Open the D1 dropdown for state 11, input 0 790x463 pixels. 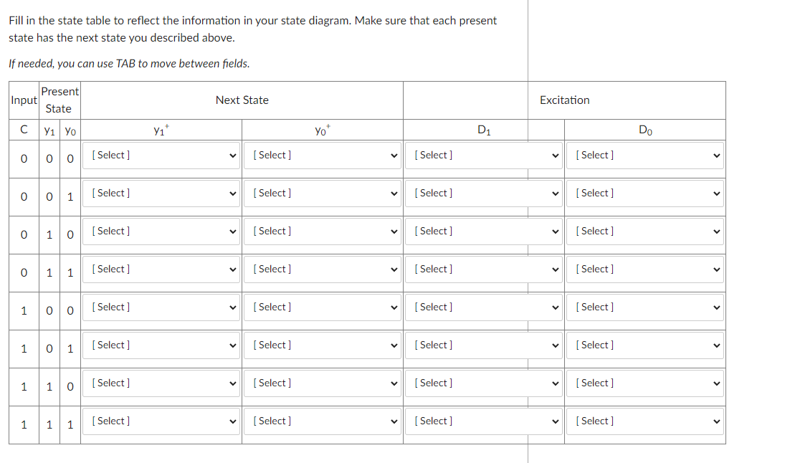click(484, 269)
